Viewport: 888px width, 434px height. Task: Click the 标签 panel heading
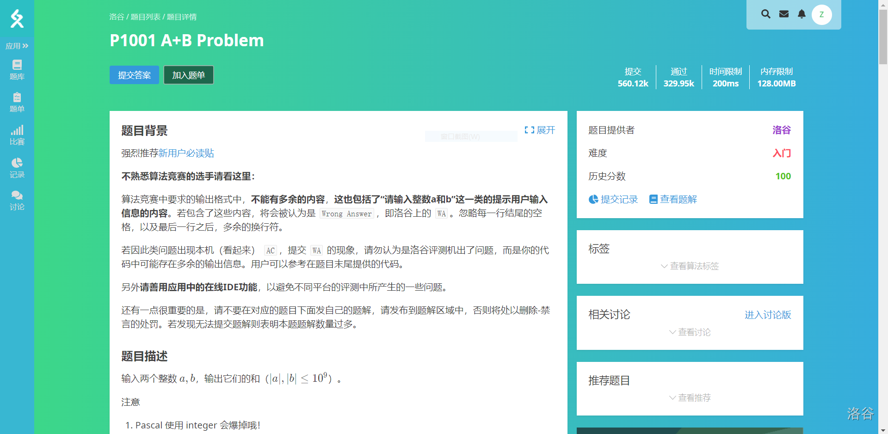point(599,249)
